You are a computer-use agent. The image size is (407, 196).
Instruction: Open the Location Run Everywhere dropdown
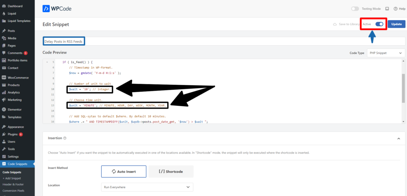click(x=147, y=187)
